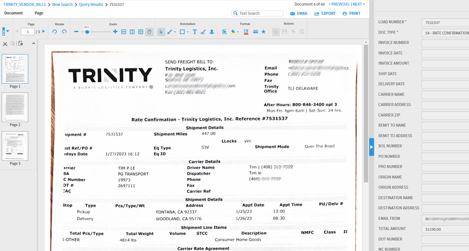Open the fill color dropdown arrow
Viewport: 469px width, 251px height.
coord(238,32)
